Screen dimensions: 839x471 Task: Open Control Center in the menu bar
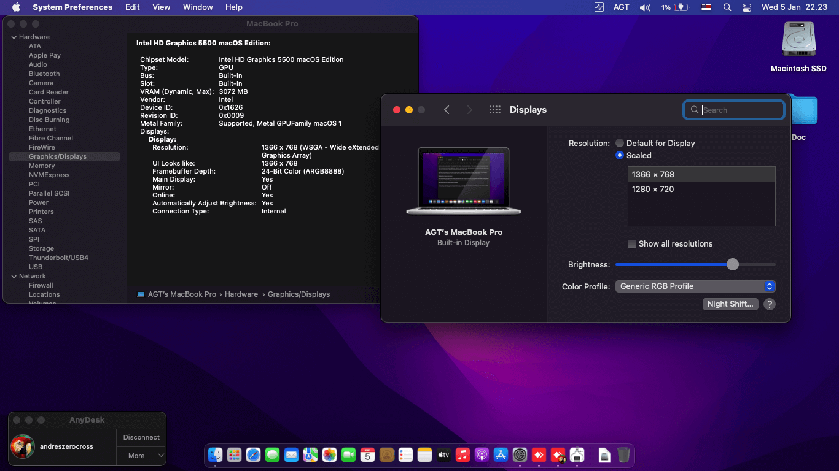(x=746, y=7)
